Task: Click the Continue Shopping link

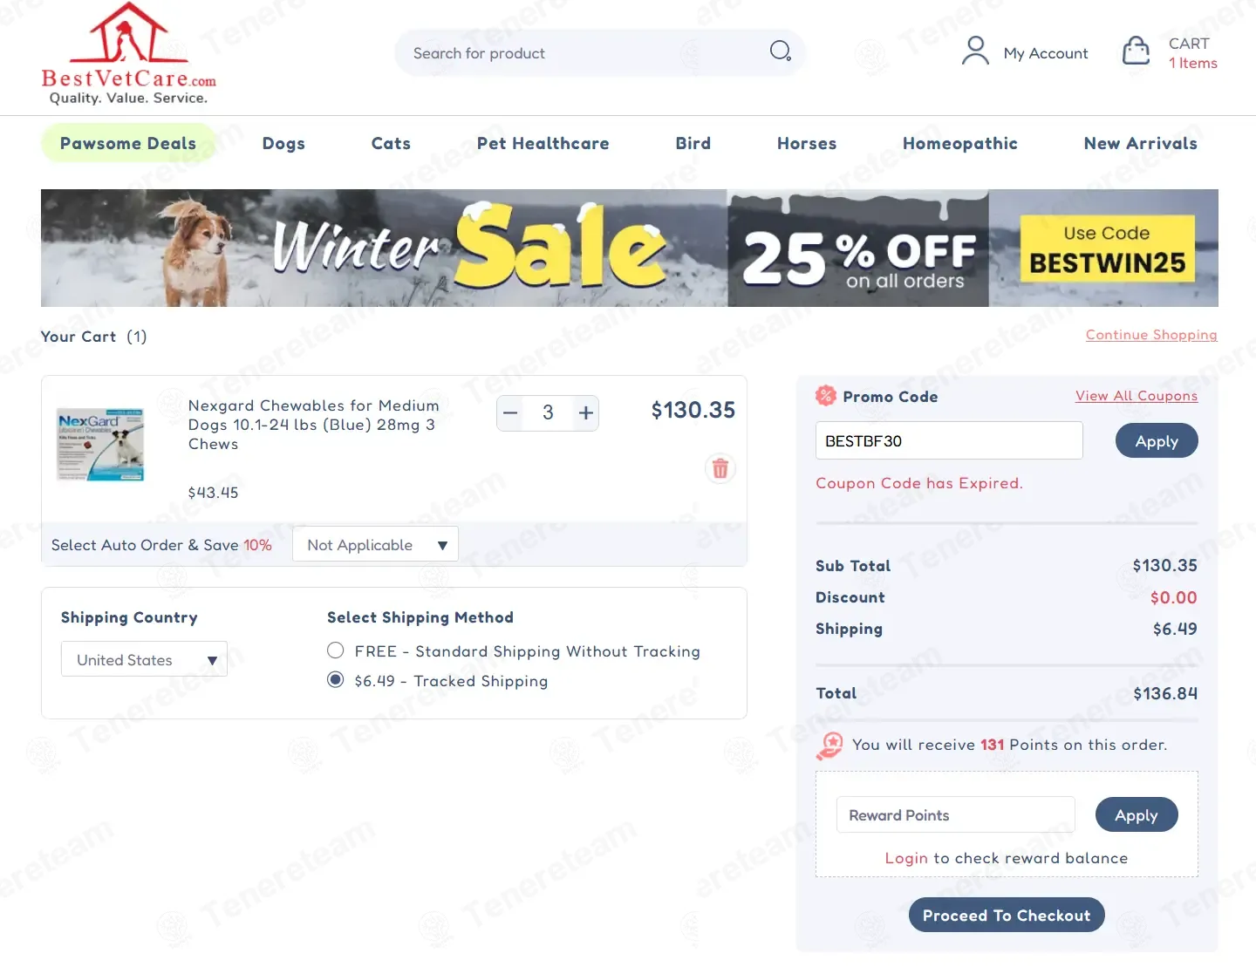Action: (x=1151, y=335)
